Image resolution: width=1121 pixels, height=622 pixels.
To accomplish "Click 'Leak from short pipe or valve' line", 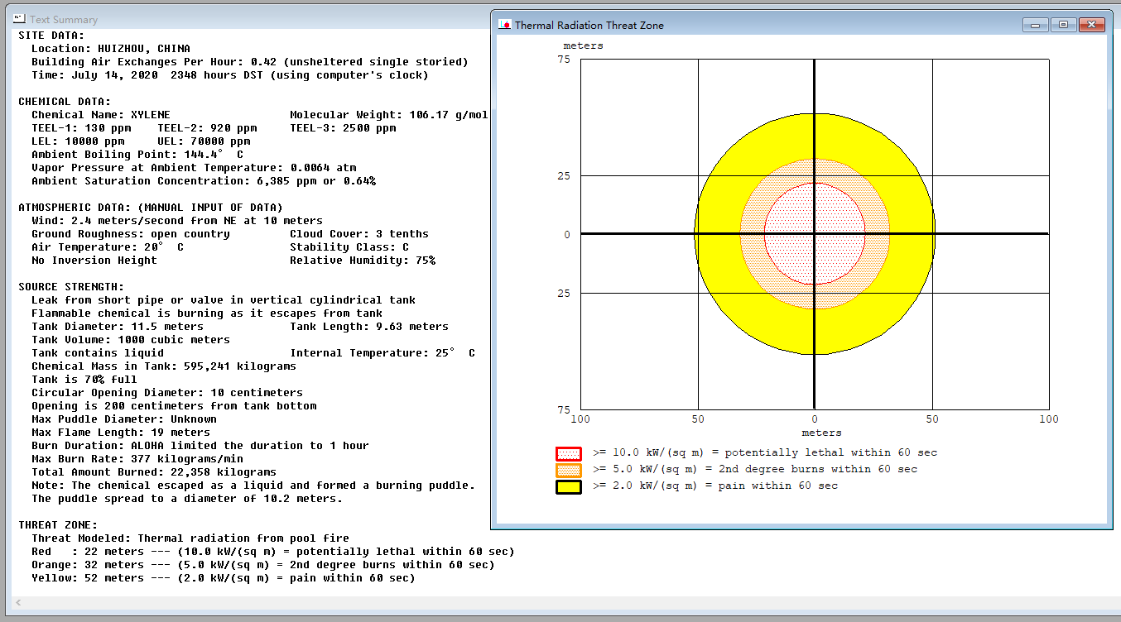I will click(x=224, y=300).
